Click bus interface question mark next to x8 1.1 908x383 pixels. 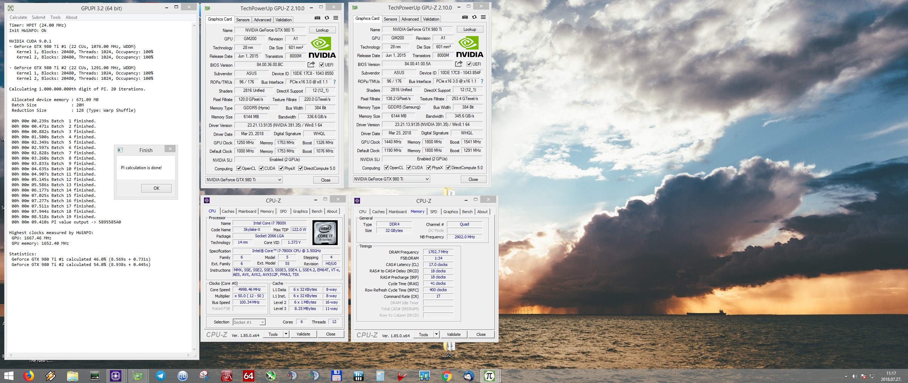[334, 82]
